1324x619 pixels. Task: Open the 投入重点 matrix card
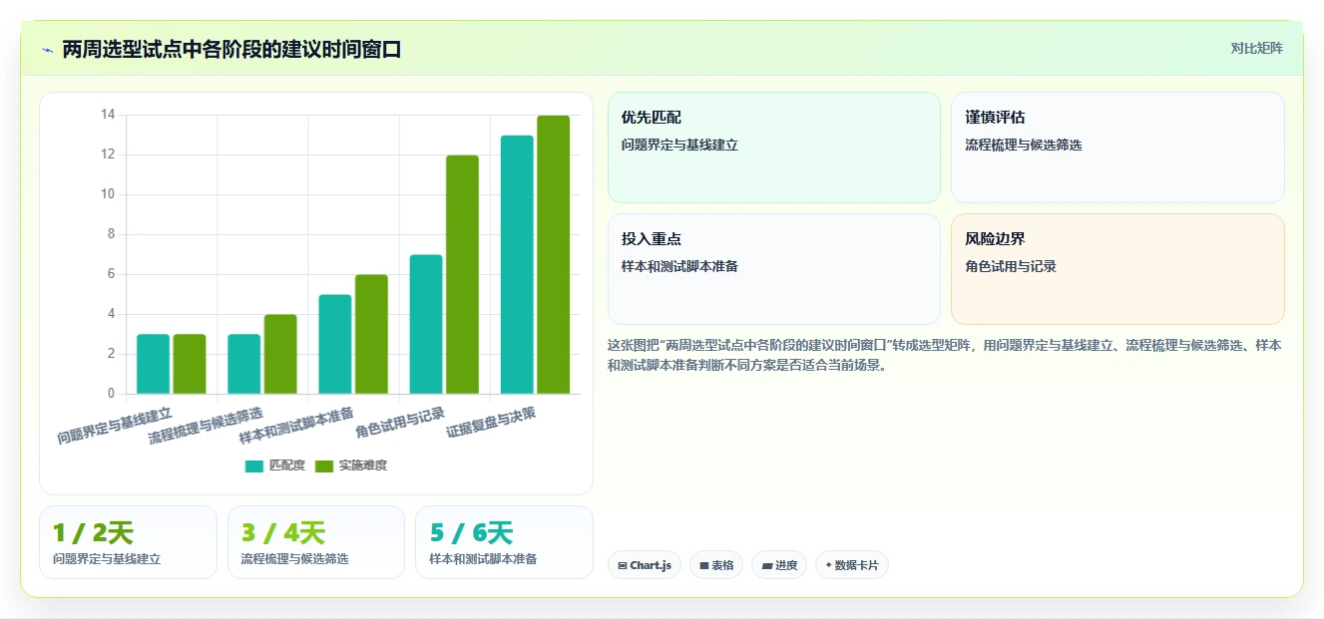tap(774, 269)
